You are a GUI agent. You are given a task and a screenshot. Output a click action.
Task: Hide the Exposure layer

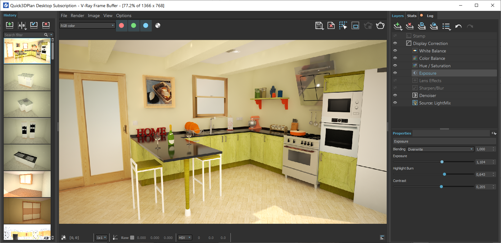point(395,73)
